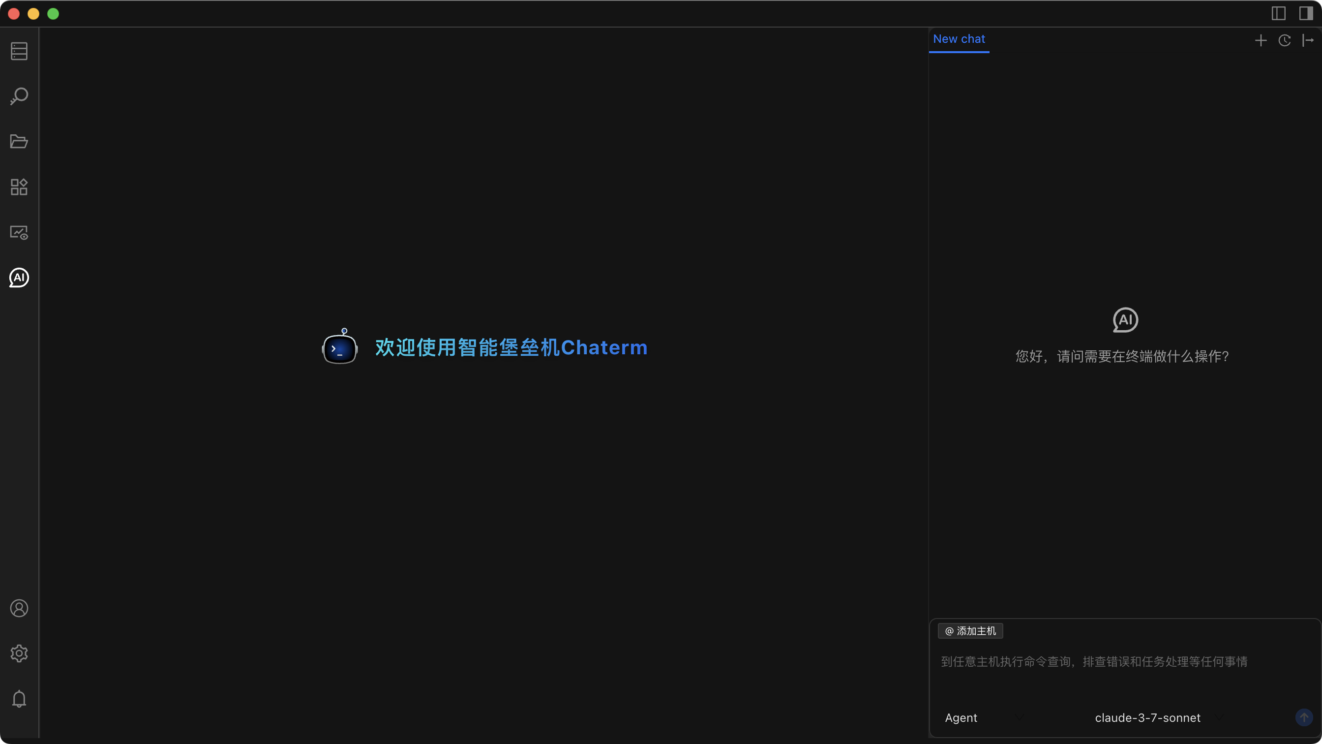Open the user profile icon
1322x744 pixels.
click(19, 609)
